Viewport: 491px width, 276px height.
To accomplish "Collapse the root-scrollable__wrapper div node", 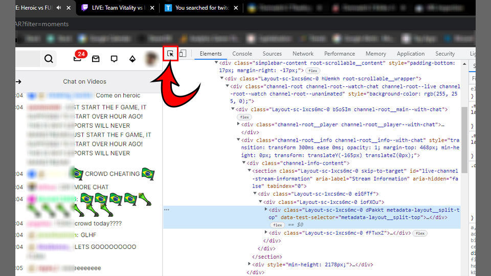I will pyautogui.click(x=221, y=78).
